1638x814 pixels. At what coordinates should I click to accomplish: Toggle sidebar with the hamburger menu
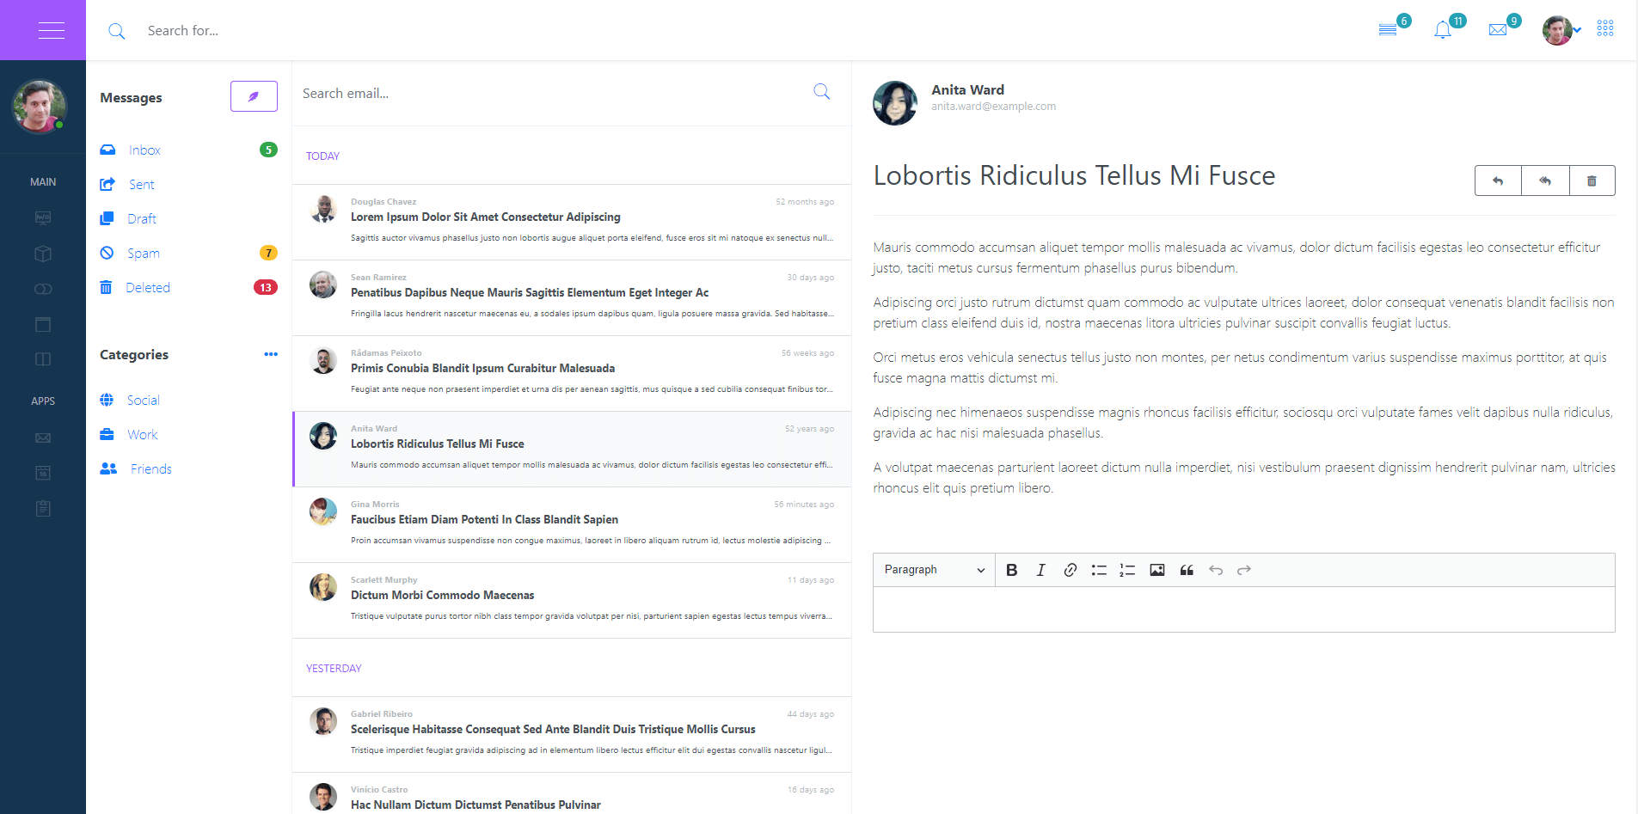pos(52,30)
